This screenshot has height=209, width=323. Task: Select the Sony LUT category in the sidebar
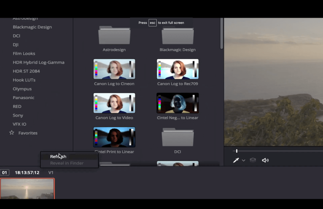18,115
